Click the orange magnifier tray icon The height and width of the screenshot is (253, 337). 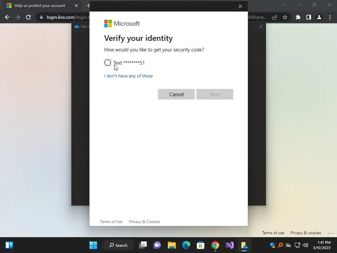pos(280,245)
